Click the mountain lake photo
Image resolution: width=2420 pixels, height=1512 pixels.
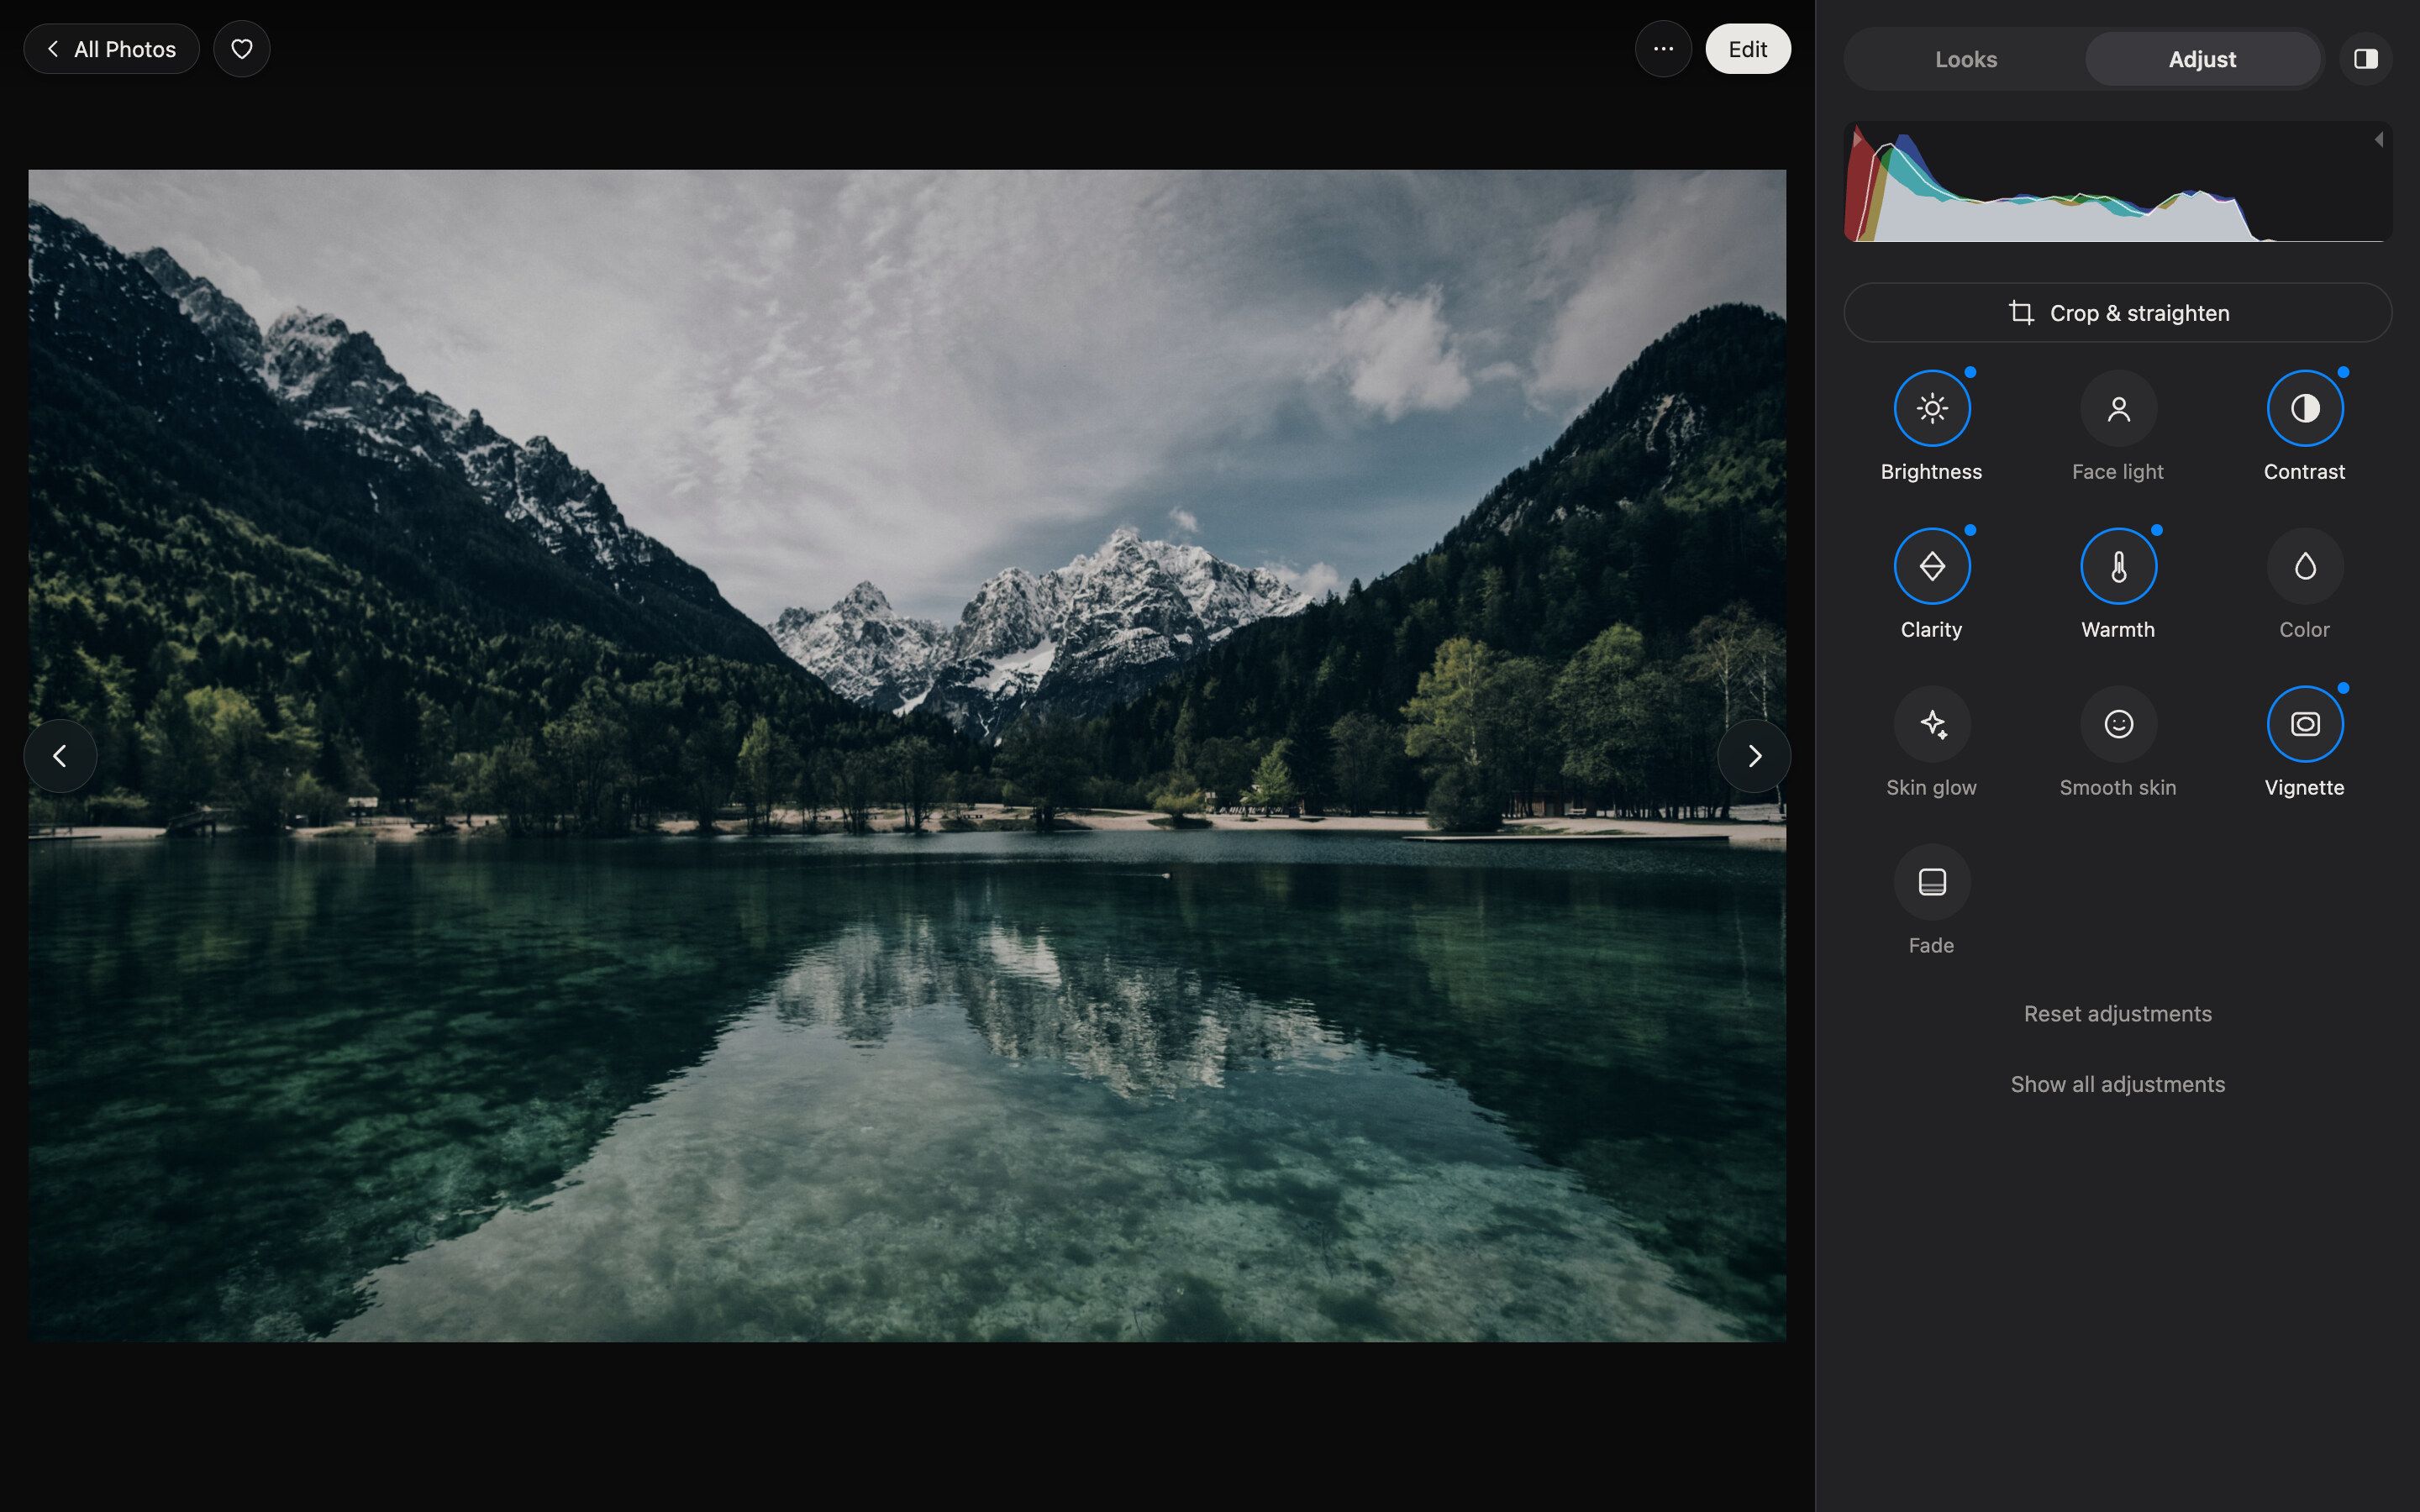pos(907,756)
